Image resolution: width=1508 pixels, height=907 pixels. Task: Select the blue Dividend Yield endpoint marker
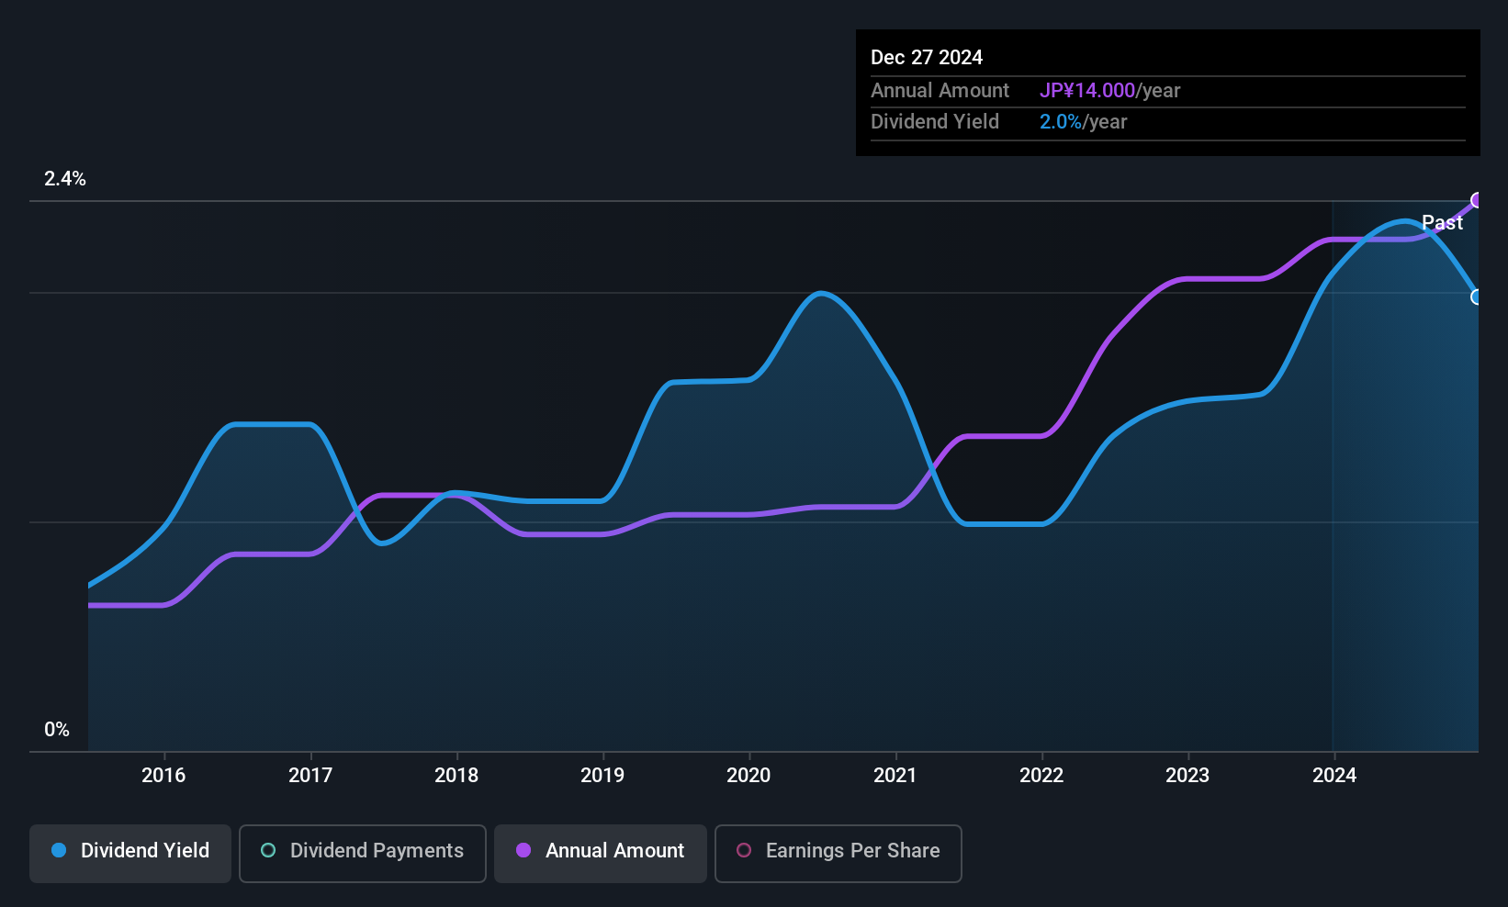(1477, 297)
